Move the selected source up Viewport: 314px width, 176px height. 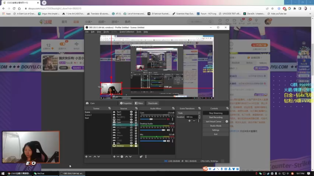click(126, 157)
